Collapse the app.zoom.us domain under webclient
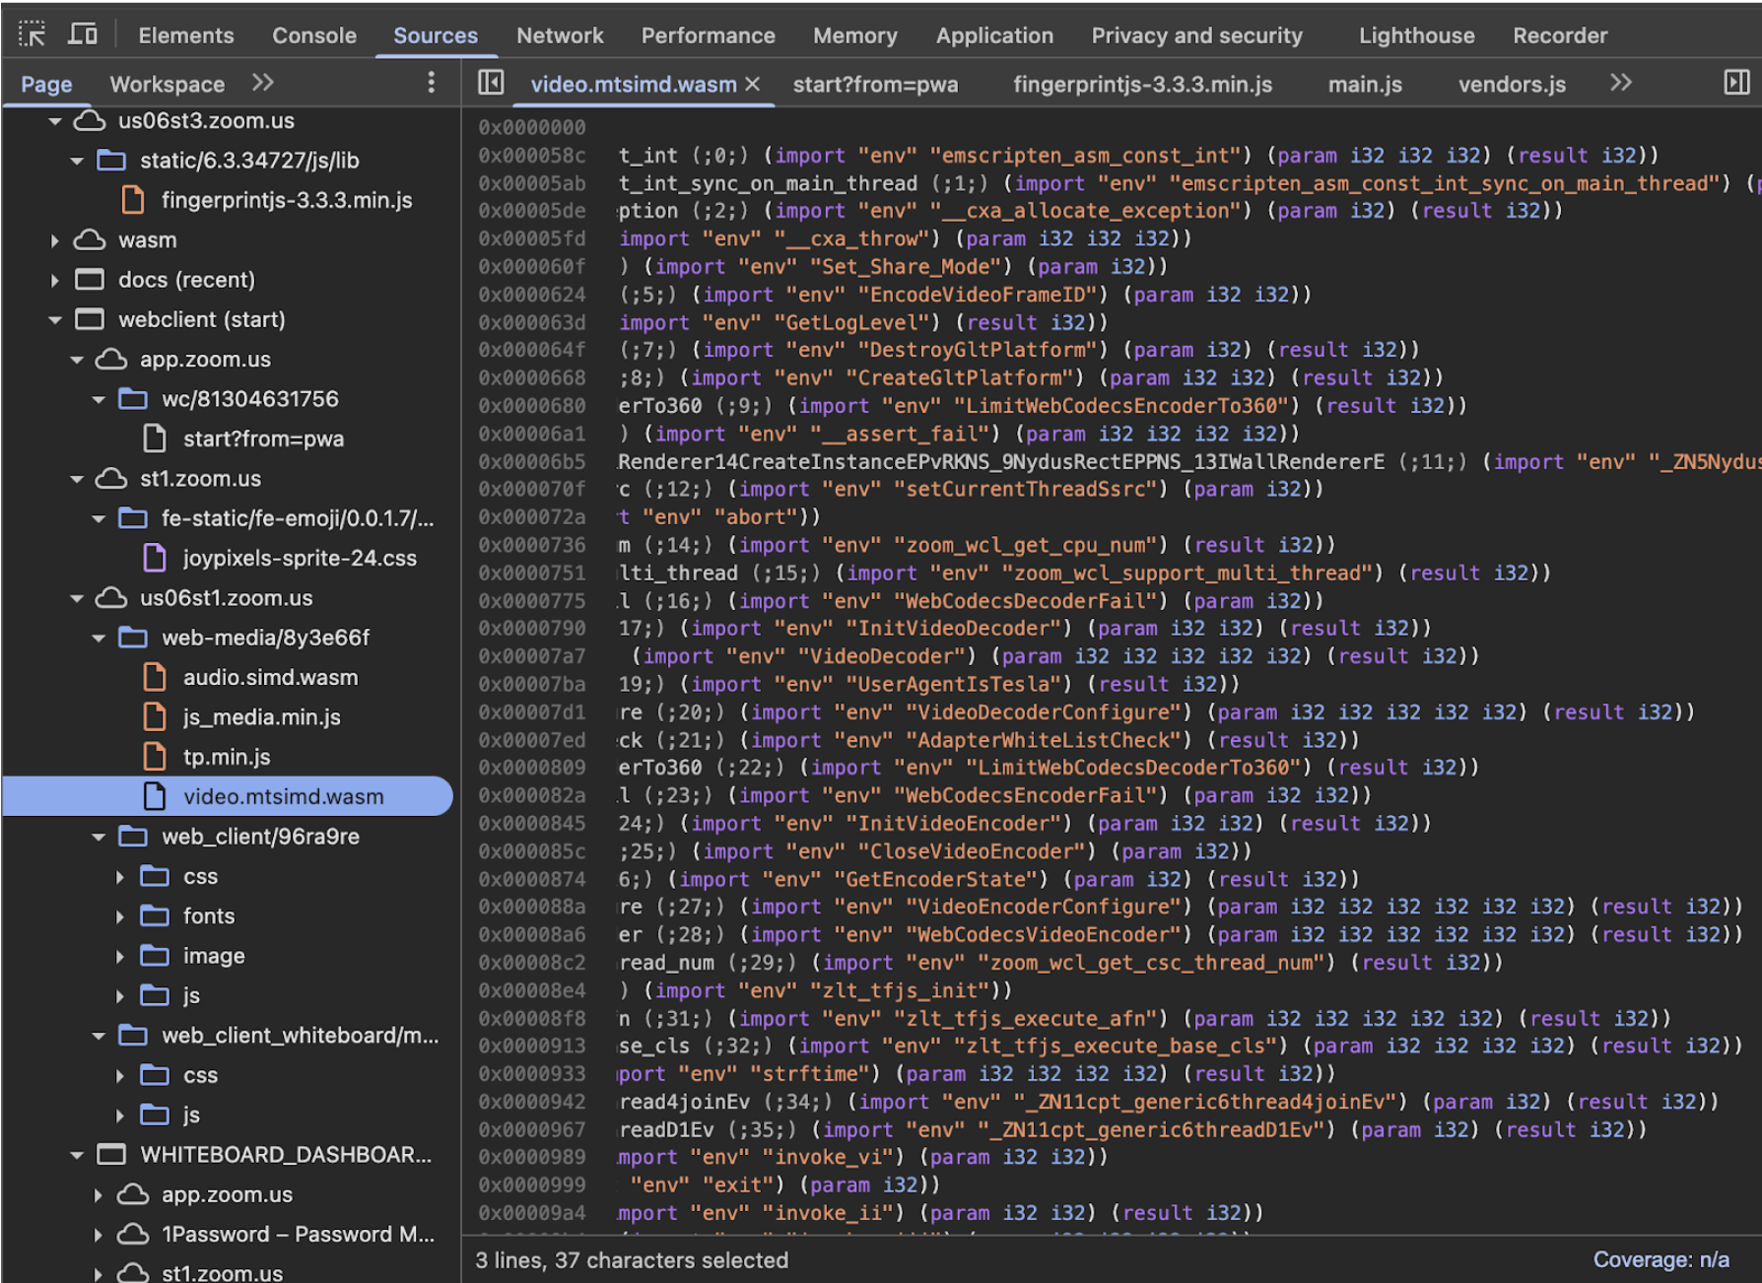 [x=77, y=360]
